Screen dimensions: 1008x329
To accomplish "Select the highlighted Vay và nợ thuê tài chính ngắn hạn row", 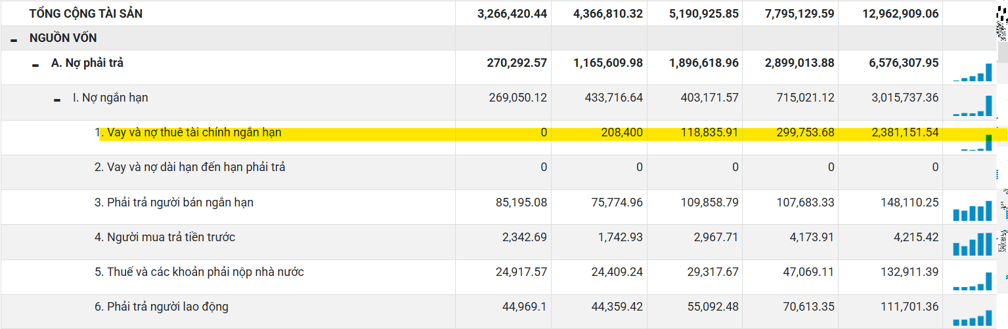I will pyautogui.click(x=504, y=138).
